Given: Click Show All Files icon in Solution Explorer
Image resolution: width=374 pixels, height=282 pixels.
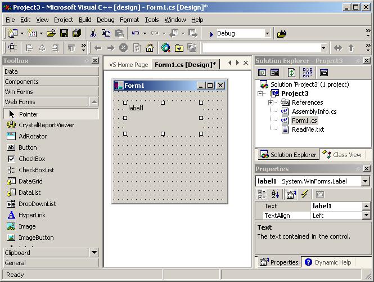Looking at the screenshot, I should click(x=308, y=73).
